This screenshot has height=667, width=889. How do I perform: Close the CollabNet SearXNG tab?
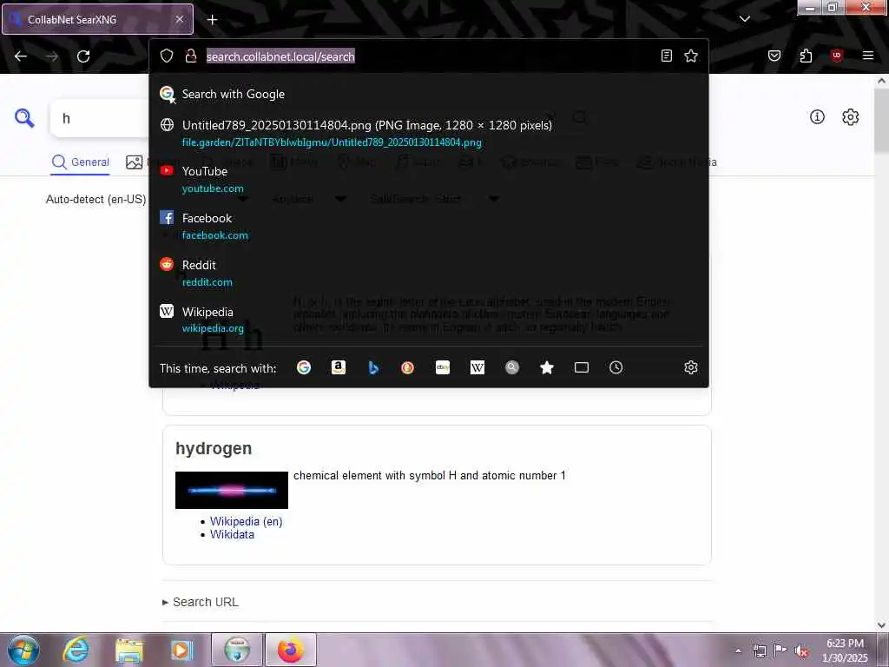tap(179, 19)
